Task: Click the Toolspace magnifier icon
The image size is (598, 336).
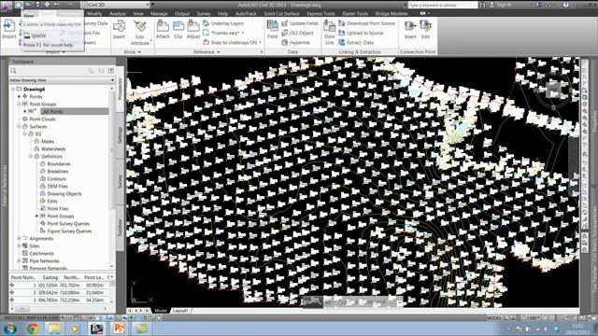Action: tap(14, 71)
